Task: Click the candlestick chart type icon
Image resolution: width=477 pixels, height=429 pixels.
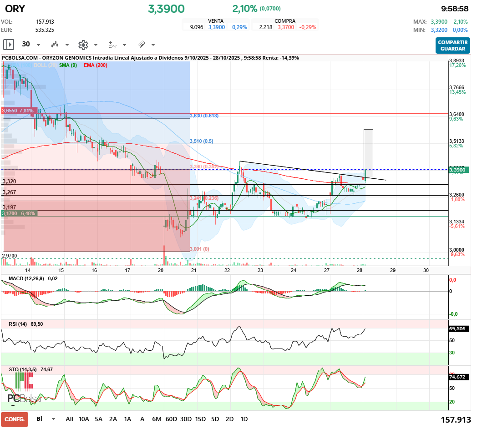Action: (x=55, y=45)
